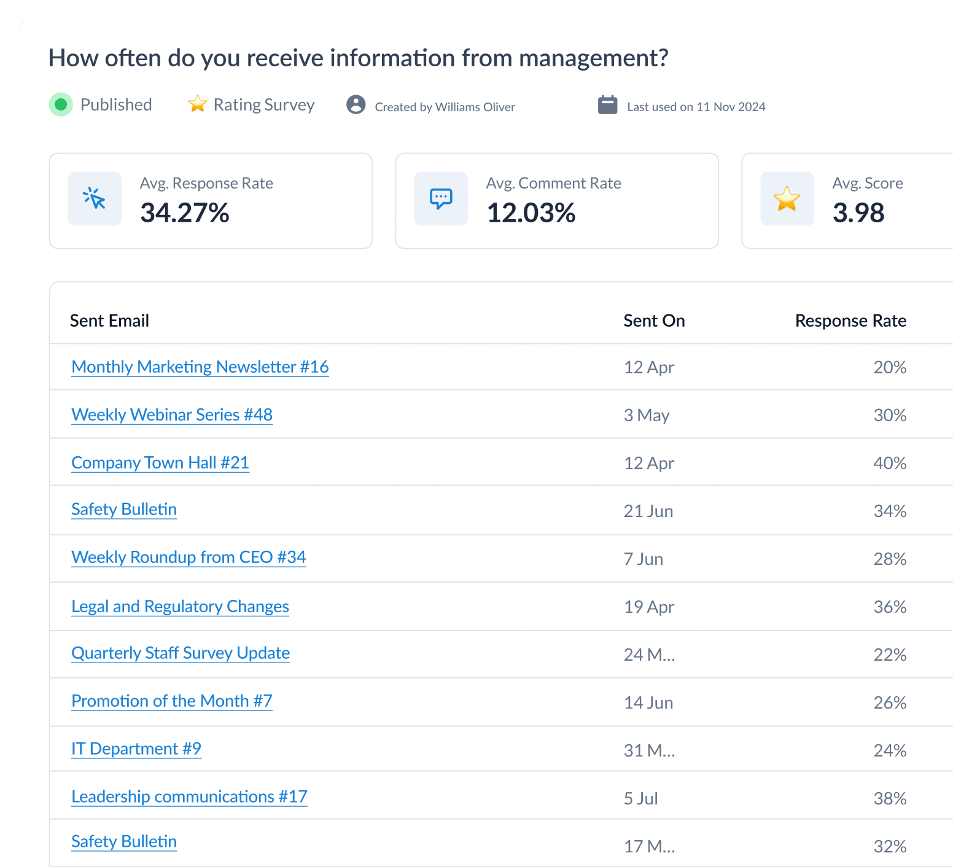Click the 34.27% average response value

click(185, 213)
